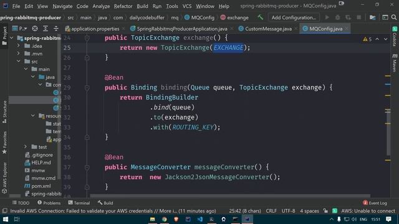Click the Windows Start button
This screenshot has width=399, height=224.
5,219
